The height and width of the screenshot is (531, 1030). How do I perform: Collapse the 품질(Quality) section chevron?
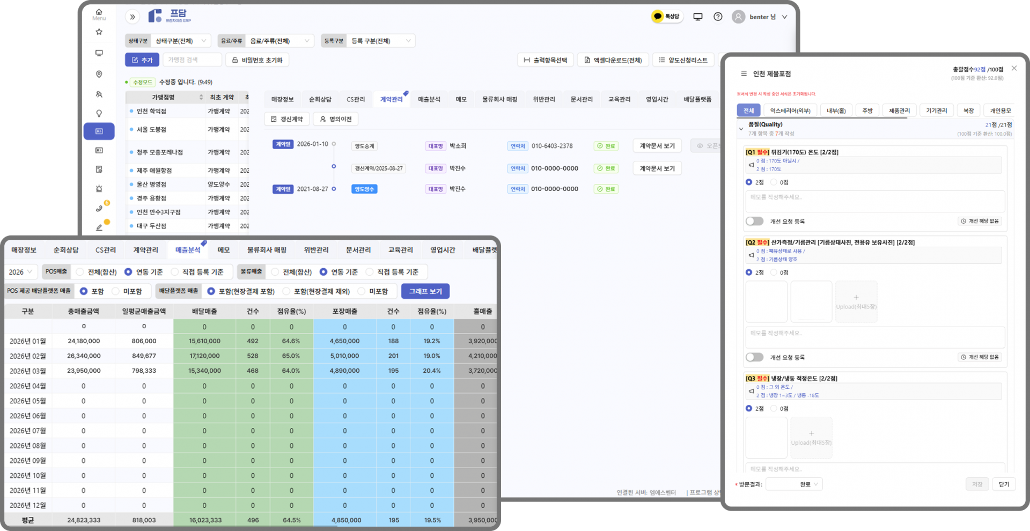click(741, 129)
